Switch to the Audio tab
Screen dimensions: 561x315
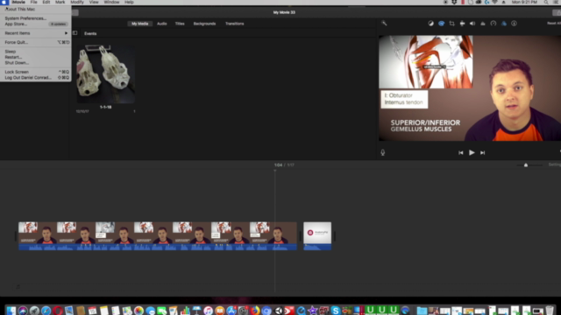tap(161, 24)
